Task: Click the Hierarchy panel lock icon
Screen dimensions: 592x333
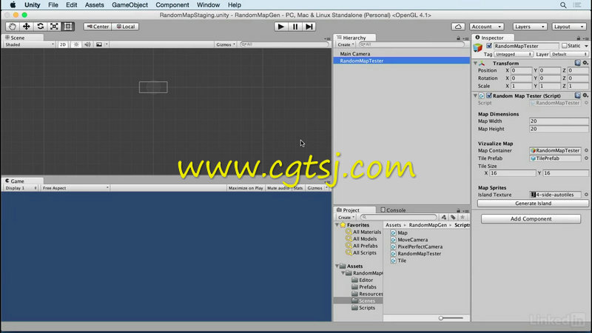Action: pos(458,38)
